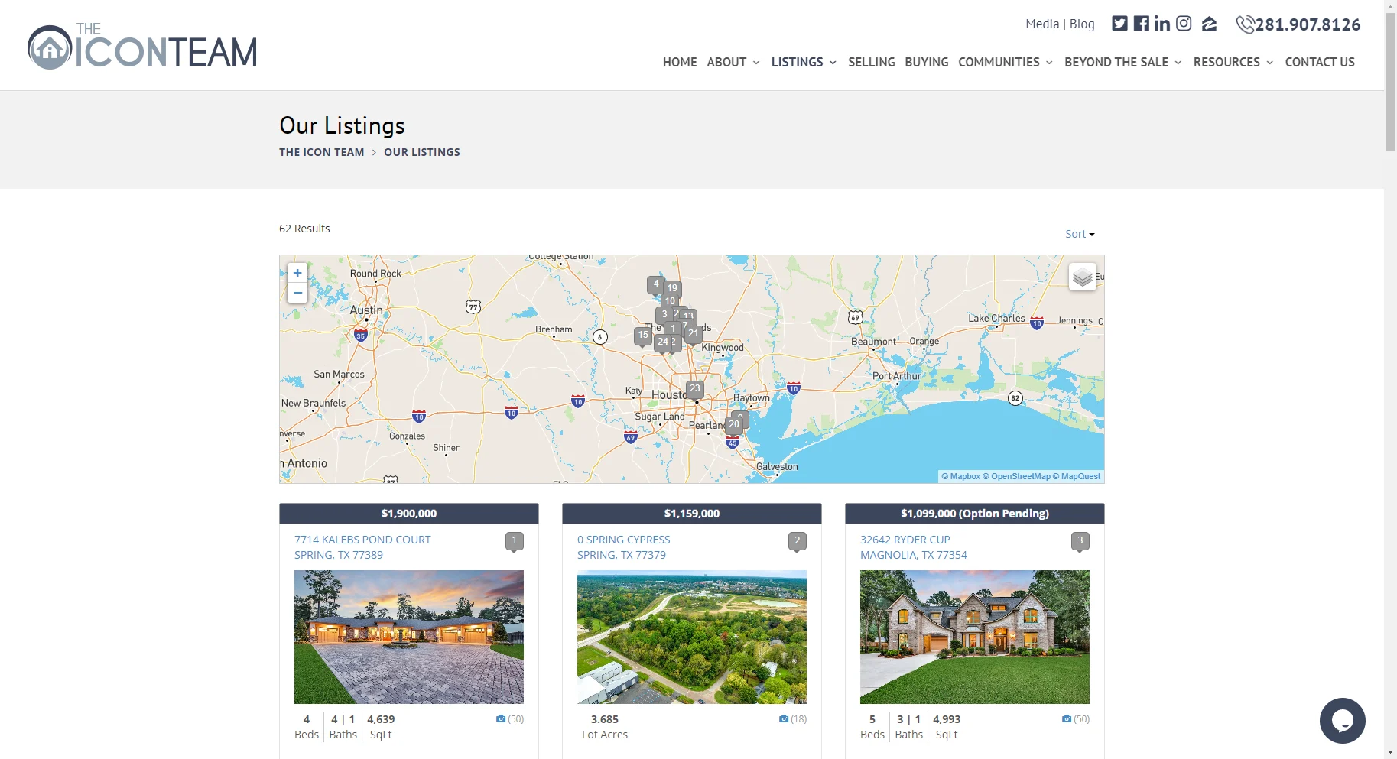The width and height of the screenshot is (1397, 759).
Task: Open 32642 Ryder Cup listing
Action: coord(913,547)
